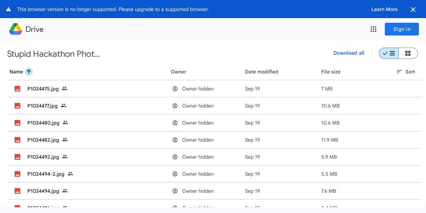Click the image file icon for P1034492.jpg

(17, 157)
